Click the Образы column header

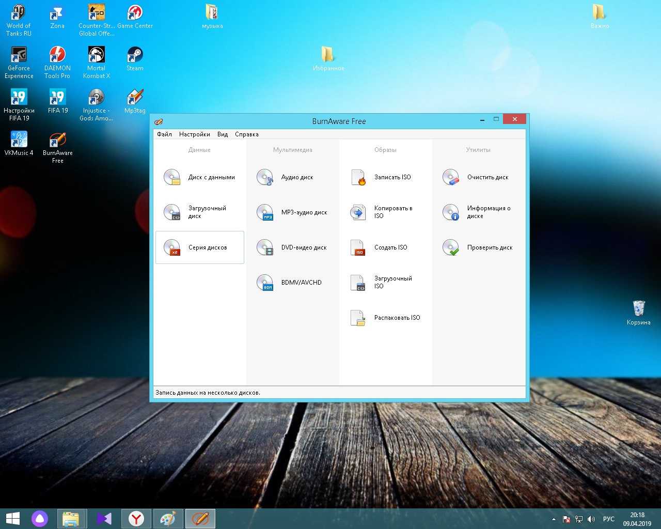click(385, 150)
